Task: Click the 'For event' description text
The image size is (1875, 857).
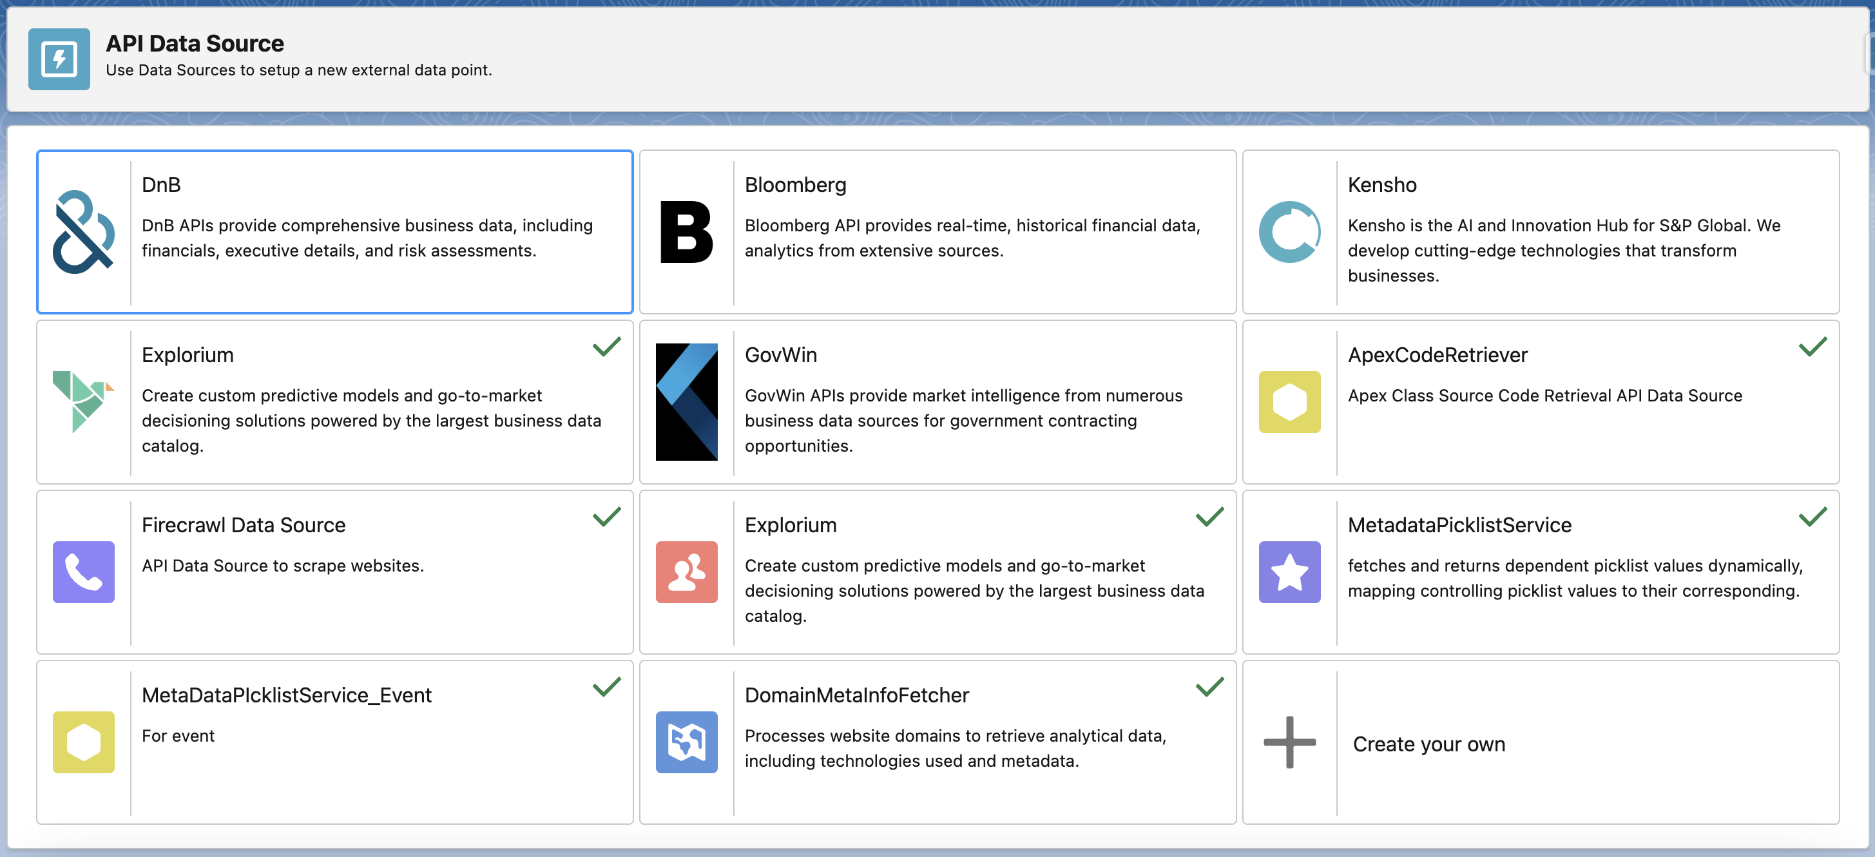Action: coord(178,736)
